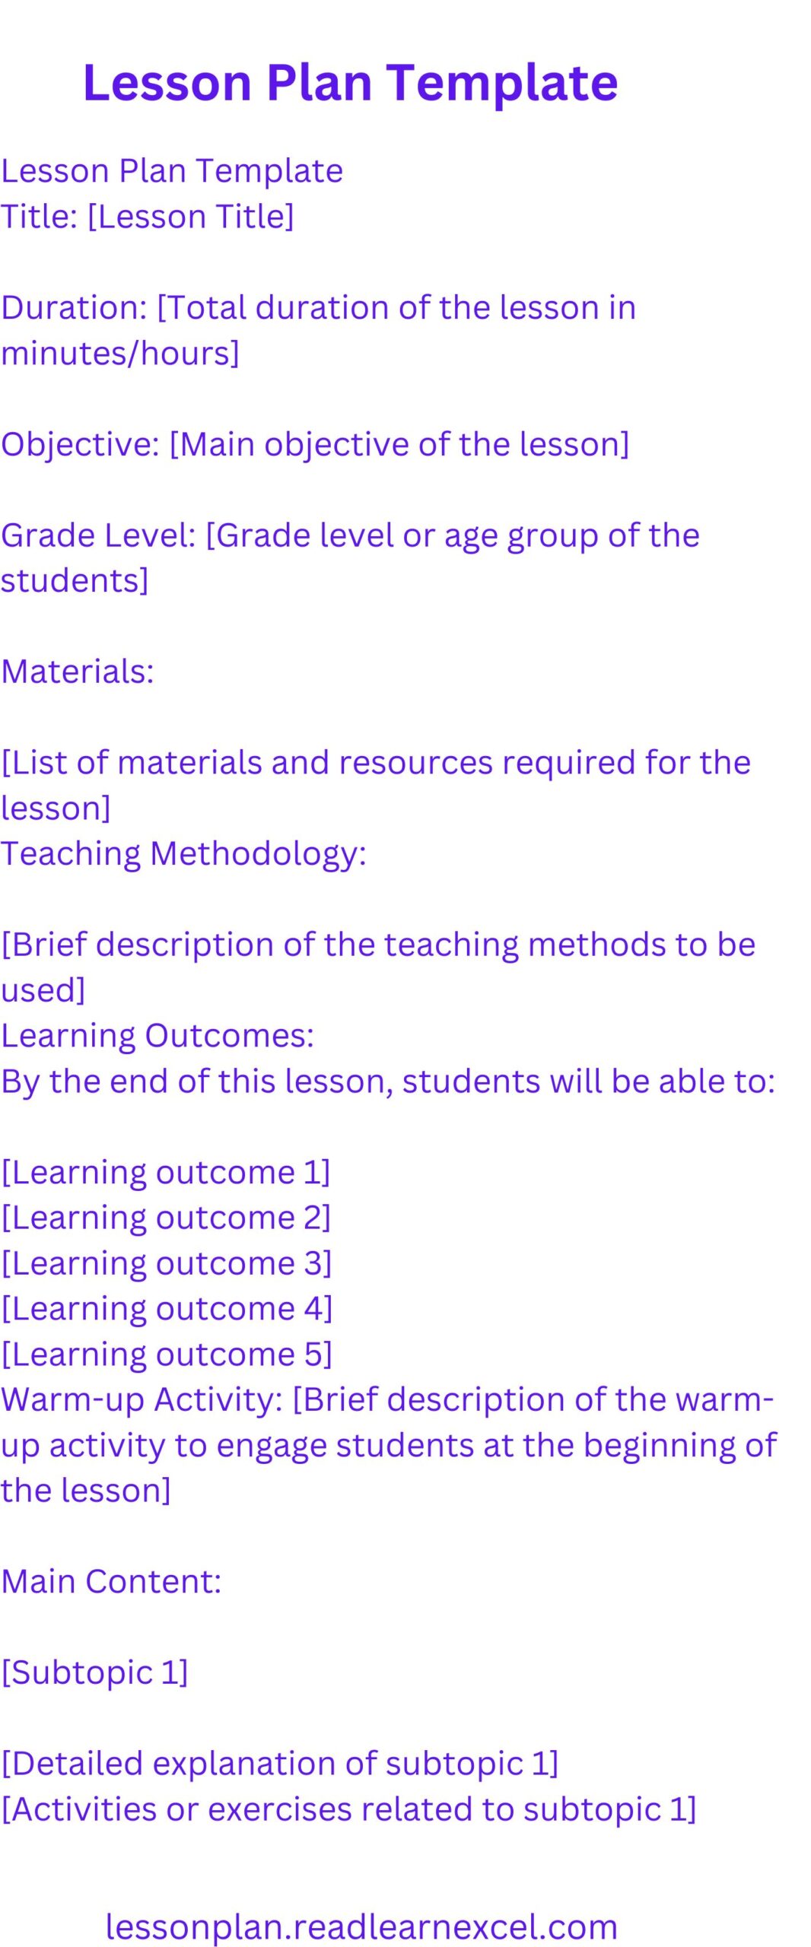Select the Teaching Methodology: label
Screen dimensions: 811x1947
pos(183,854)
